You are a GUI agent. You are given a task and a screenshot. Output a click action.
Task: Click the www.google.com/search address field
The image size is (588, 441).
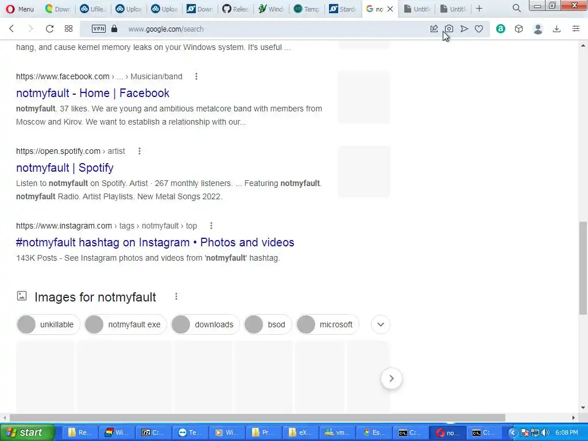(x=166, y=29)
